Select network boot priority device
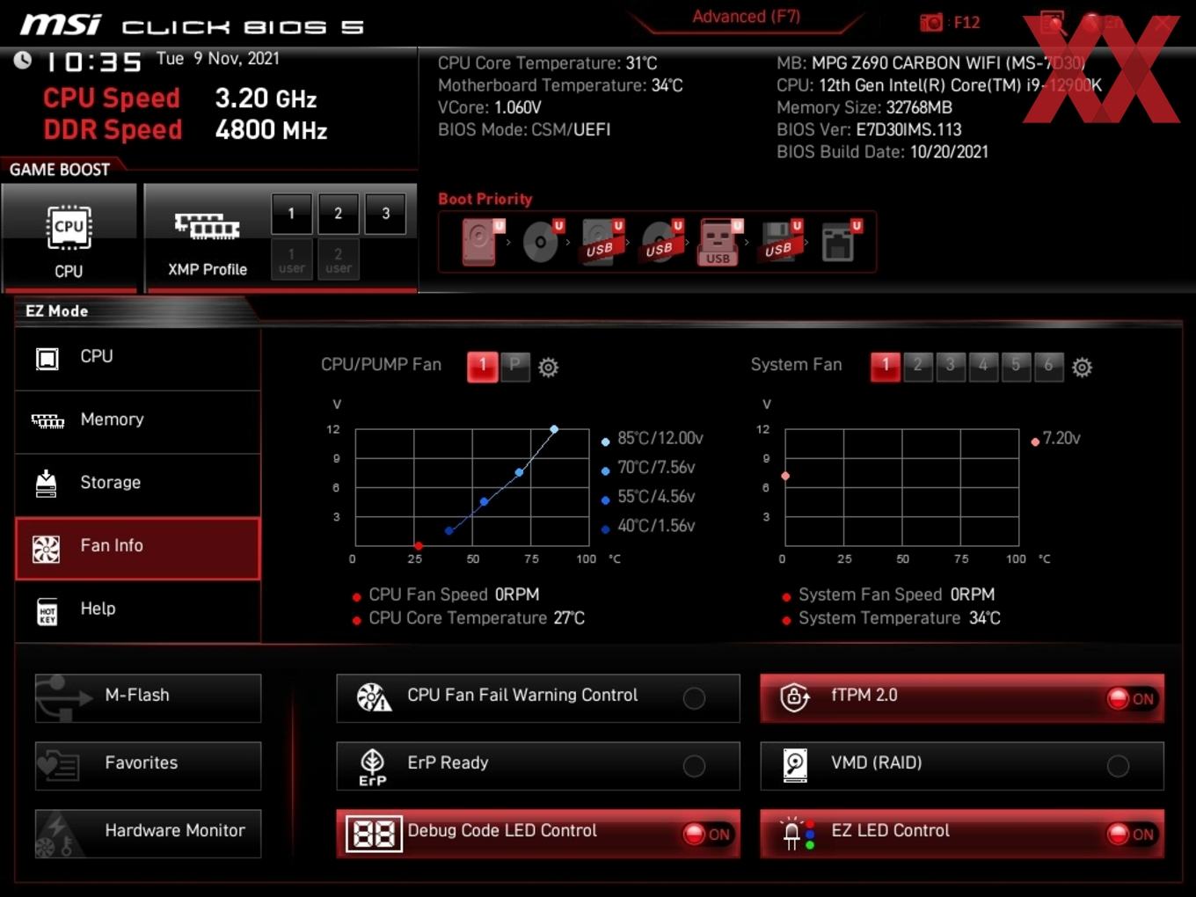Image resolution: width=1196 pixels, height=897 pixels. click(840, 242)
